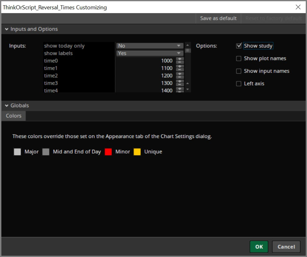This screenshot has height=257, width=307.
Task: Enable the Left axis checkbox
Action: point(239,84)
